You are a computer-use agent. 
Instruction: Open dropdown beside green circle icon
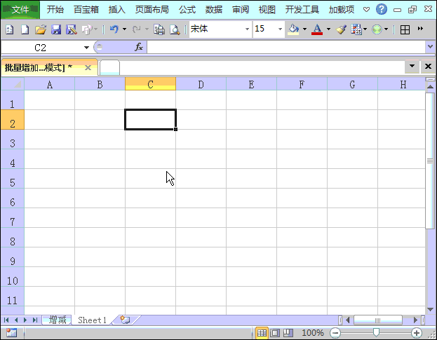tap(386, 29)
